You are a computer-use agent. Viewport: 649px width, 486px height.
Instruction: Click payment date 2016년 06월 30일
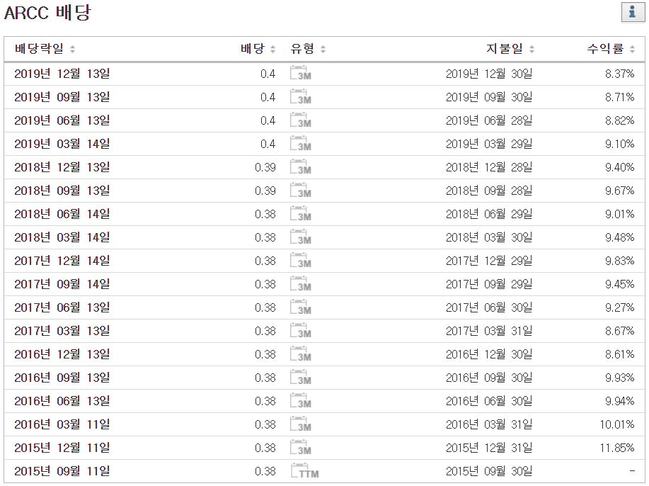tap(489, 401)
